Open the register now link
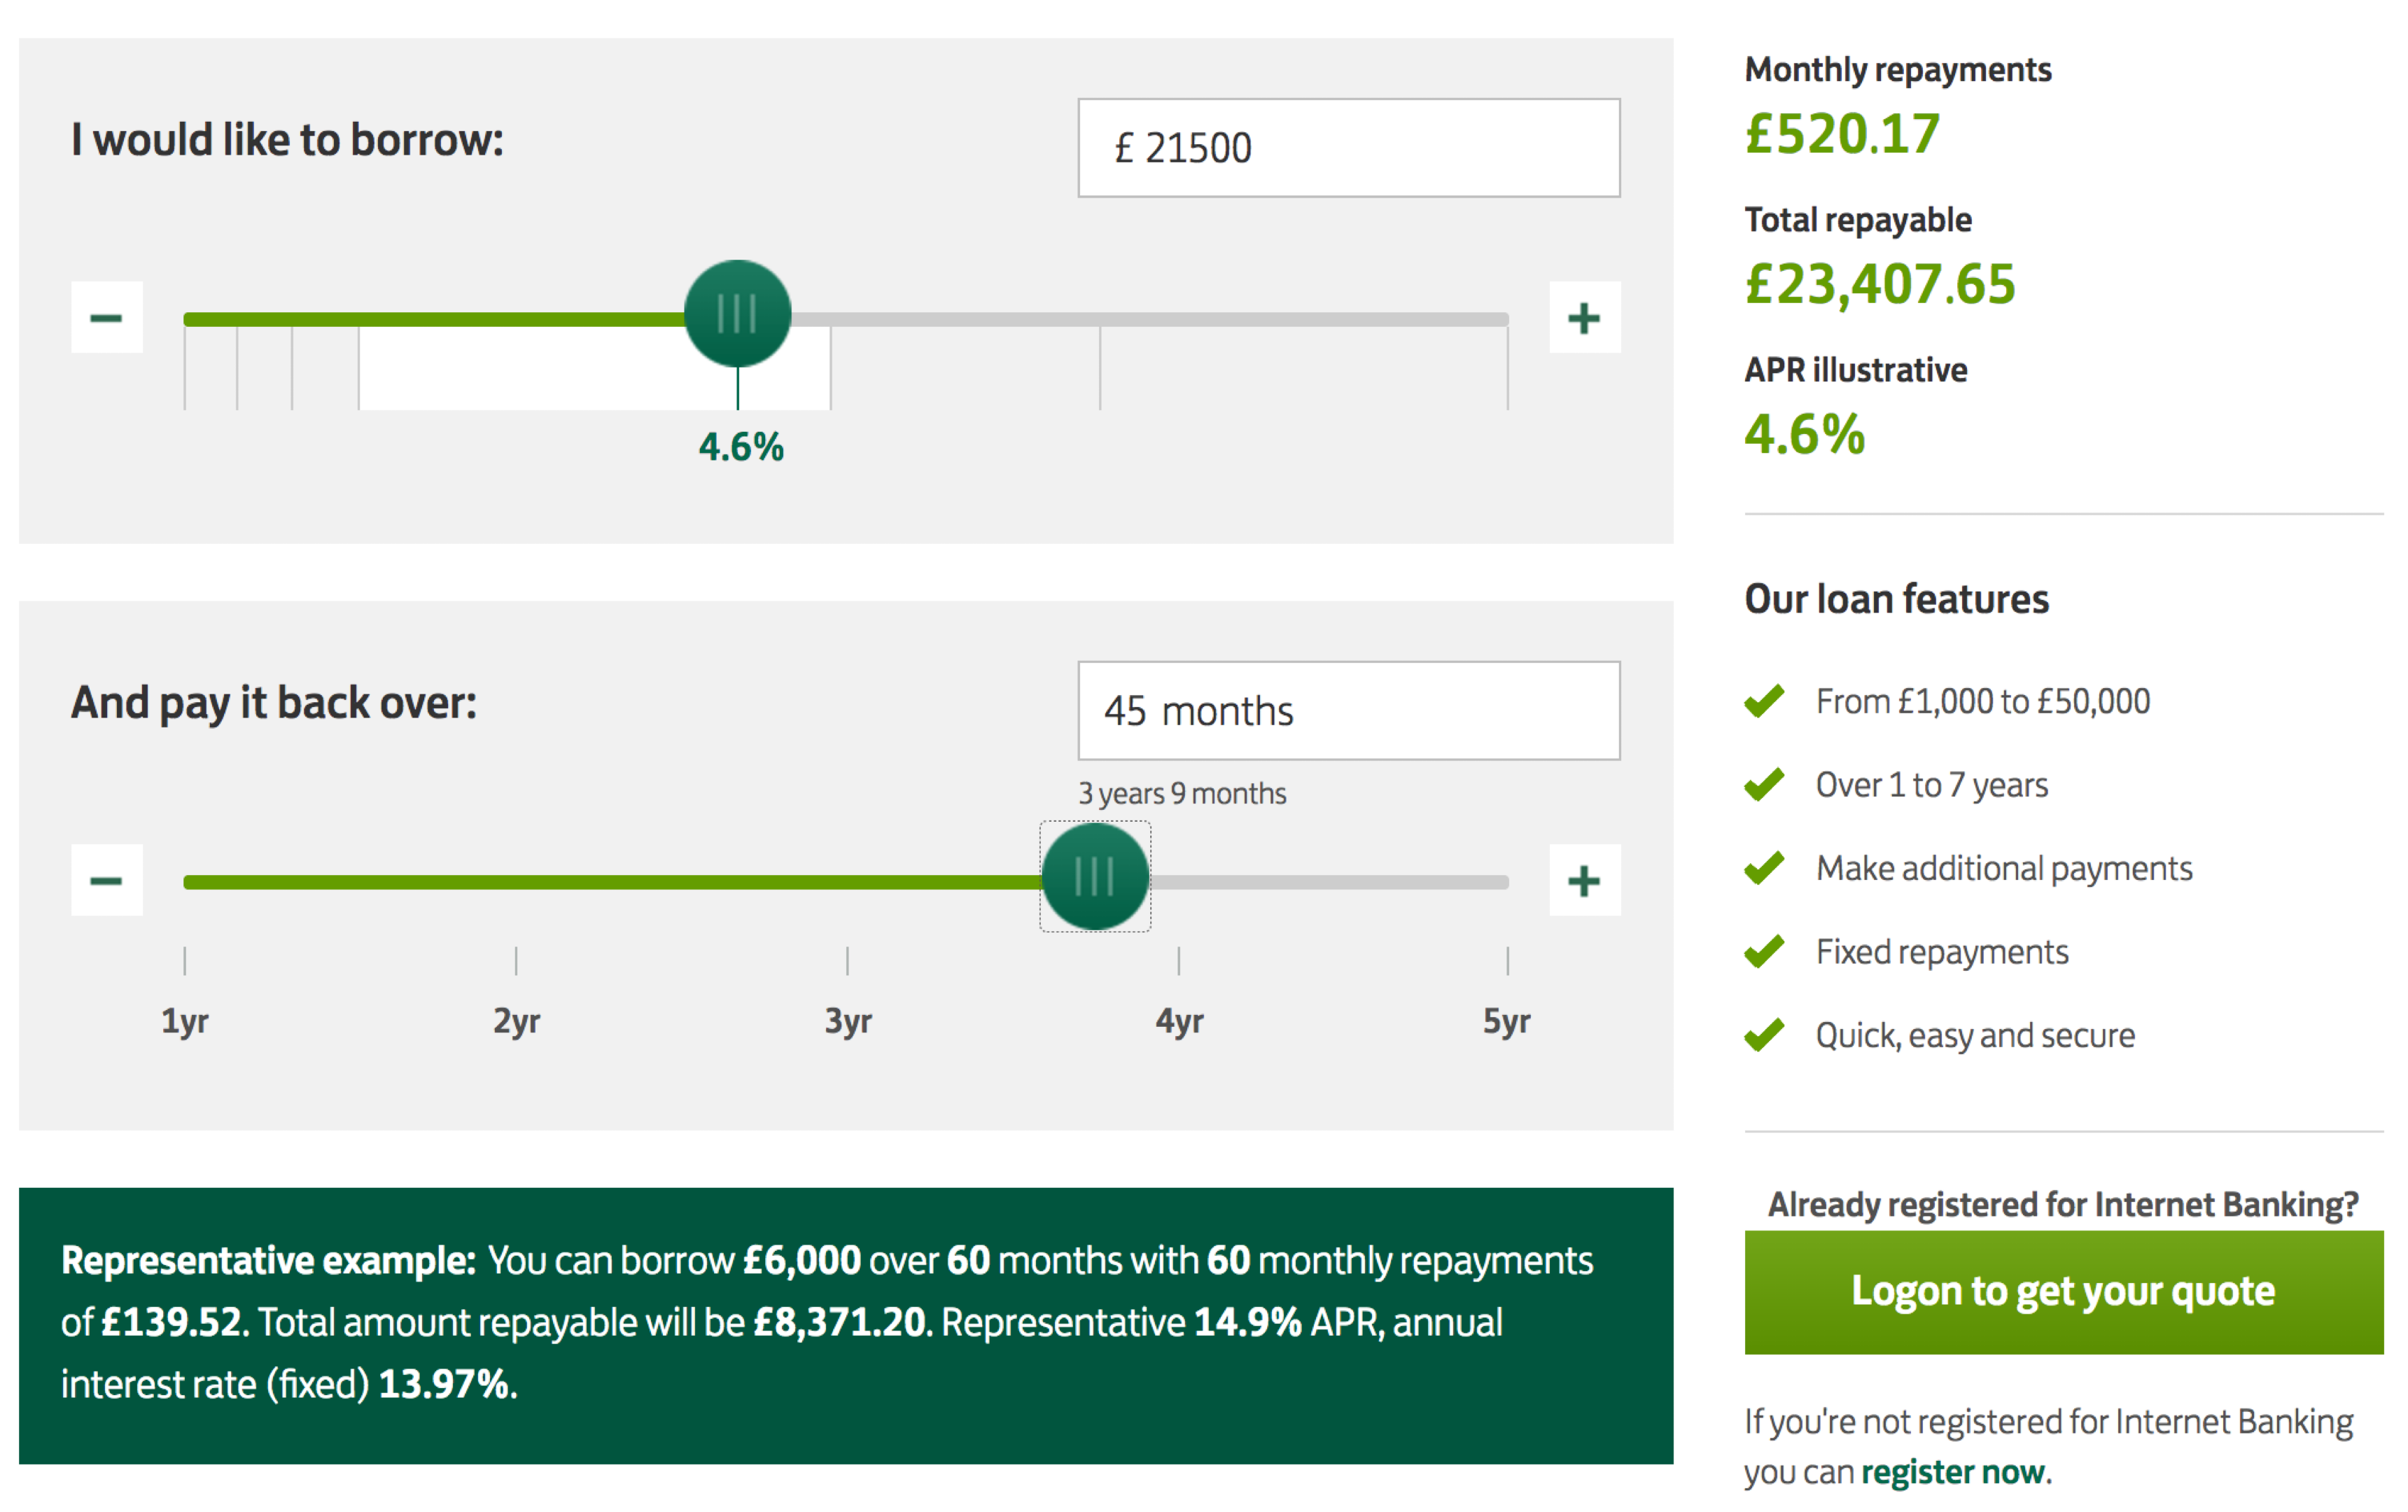This screenshot has height=1512, width=2408. coord(1952,1472)
